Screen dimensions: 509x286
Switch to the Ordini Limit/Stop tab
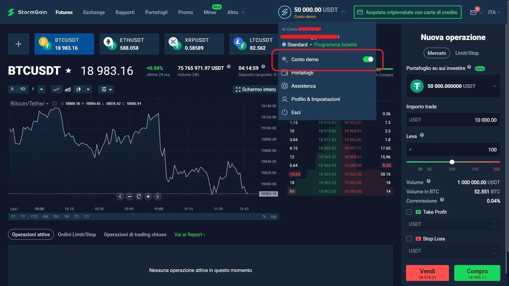[77, 234]
